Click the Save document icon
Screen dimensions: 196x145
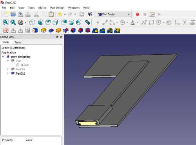[x=20, y=14]
